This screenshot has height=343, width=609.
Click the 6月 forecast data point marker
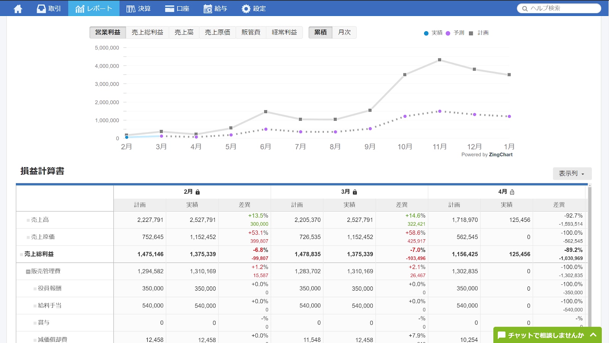pos(266,129)
